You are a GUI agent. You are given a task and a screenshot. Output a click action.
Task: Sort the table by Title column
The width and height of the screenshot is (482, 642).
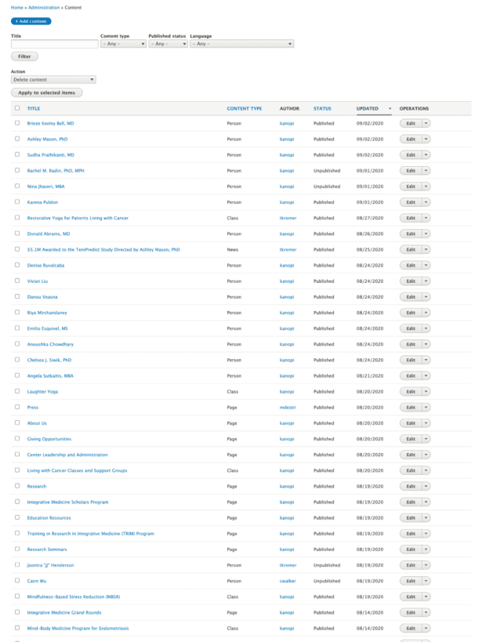pyautogui.click(x=34, y=108)
